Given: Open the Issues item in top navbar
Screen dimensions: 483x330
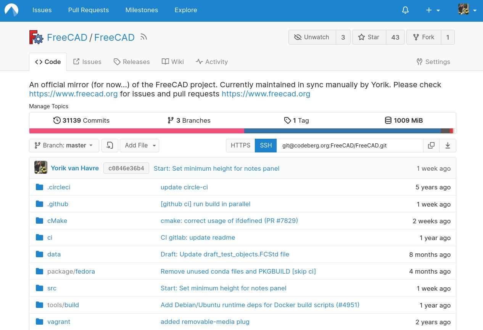Looking at the screenshot, I should click(42, 10).
